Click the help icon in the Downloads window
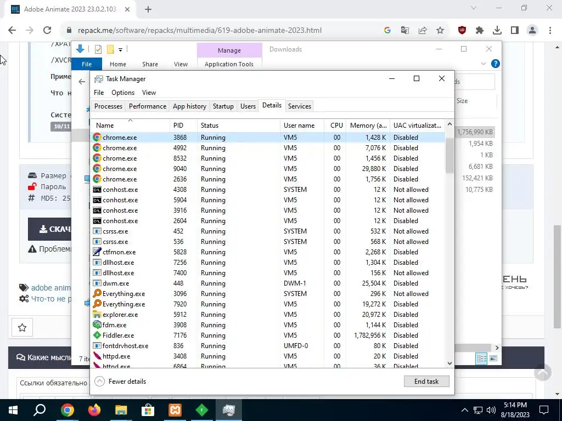562x421 pixels. [496, 64]
